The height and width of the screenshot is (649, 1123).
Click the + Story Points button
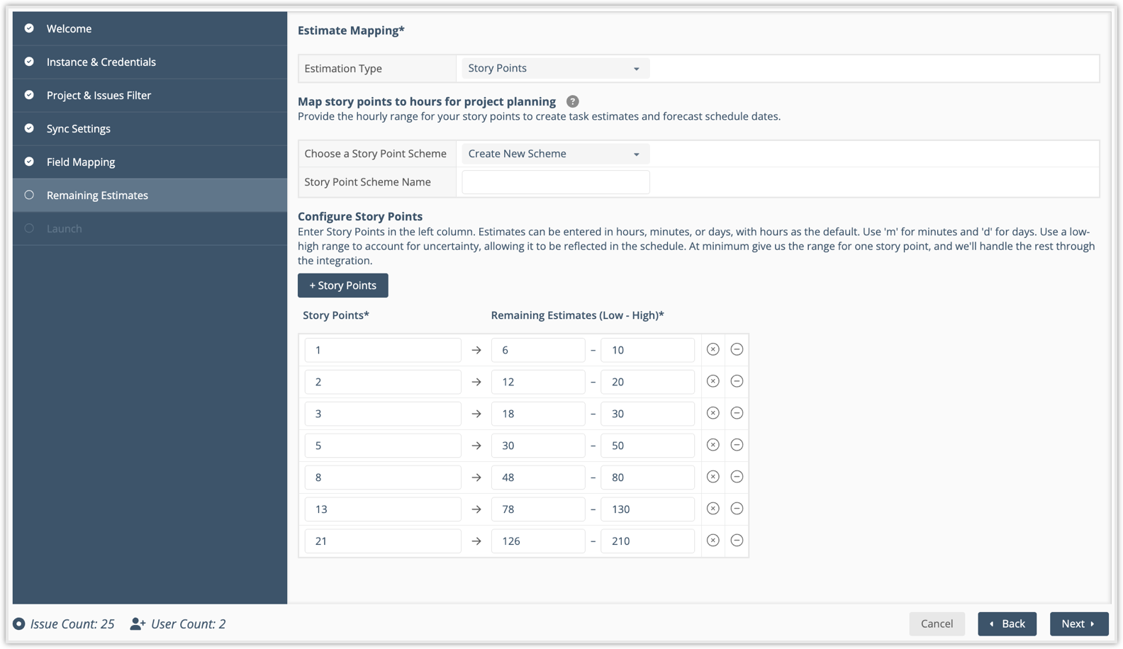342,286
